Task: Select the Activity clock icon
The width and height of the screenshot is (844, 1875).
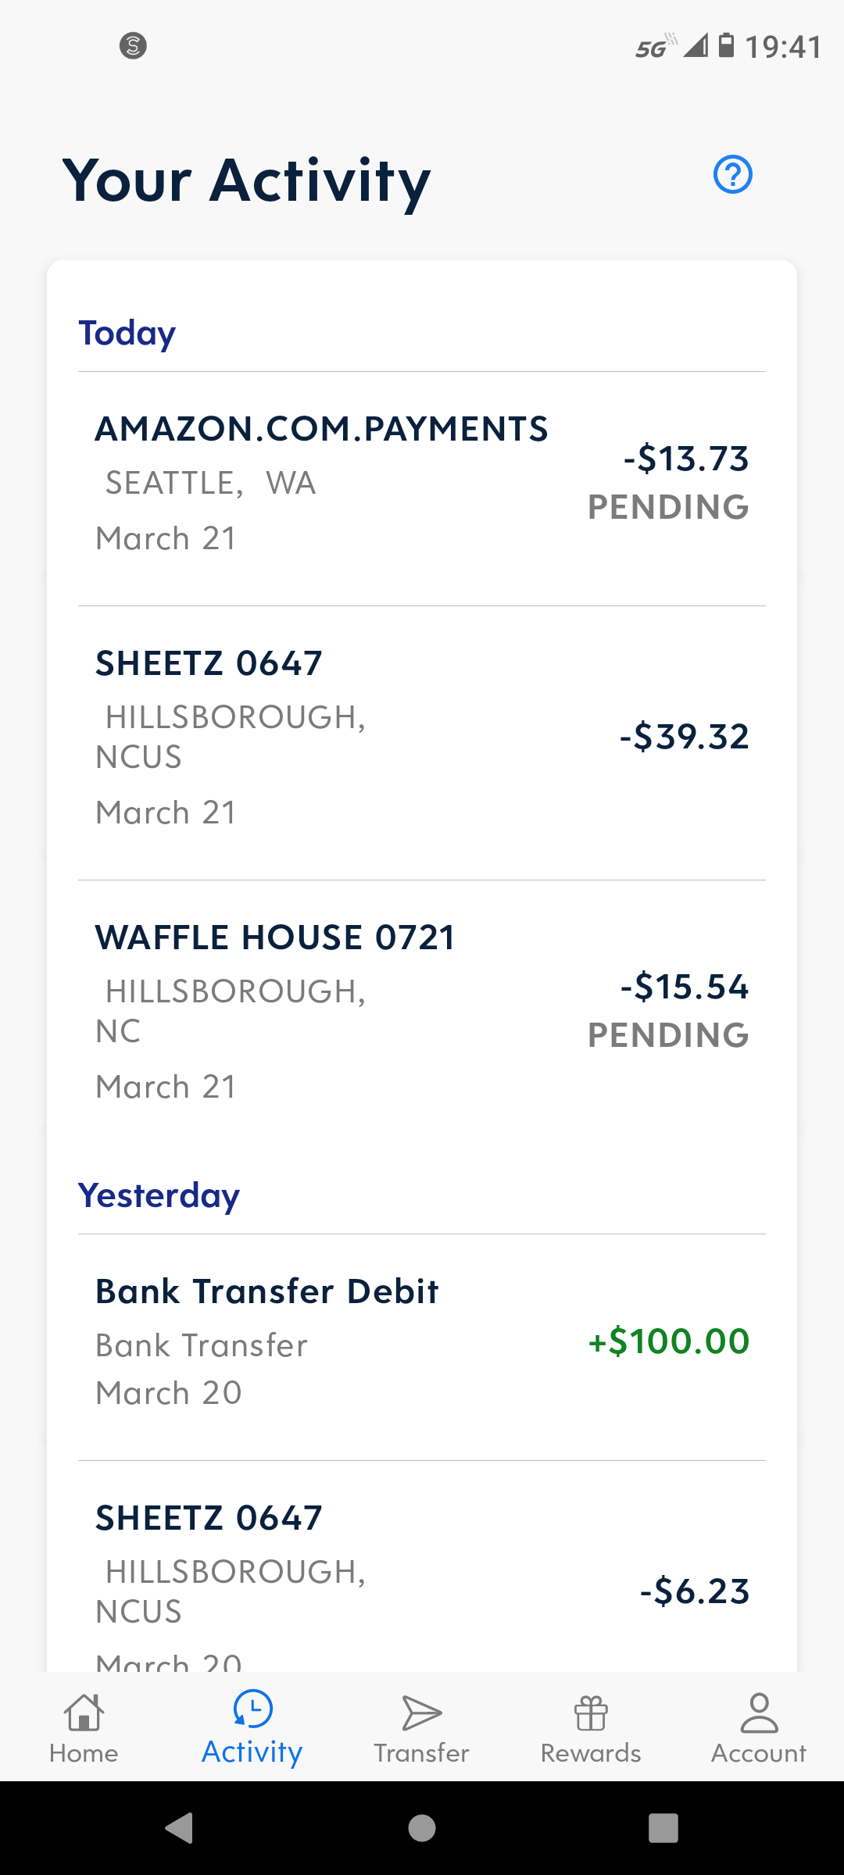Action: [x=252, y=1709]
